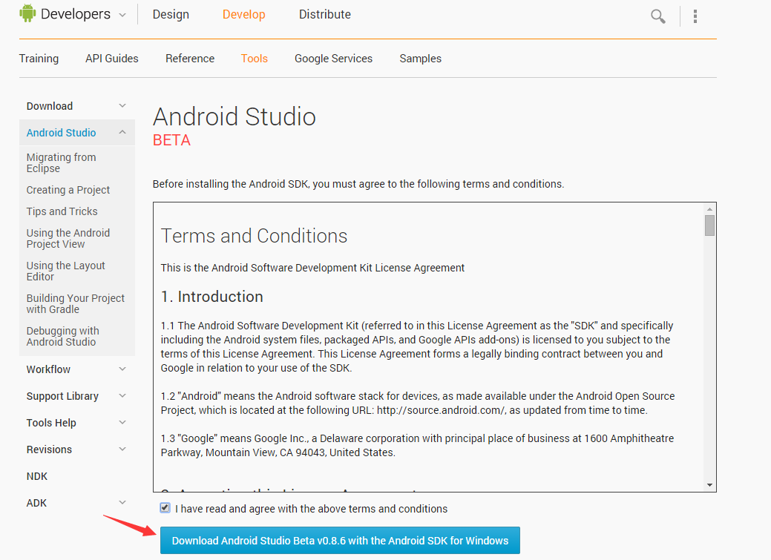Go to the API Guides section
Screen dimensions: 771x560
111,59
